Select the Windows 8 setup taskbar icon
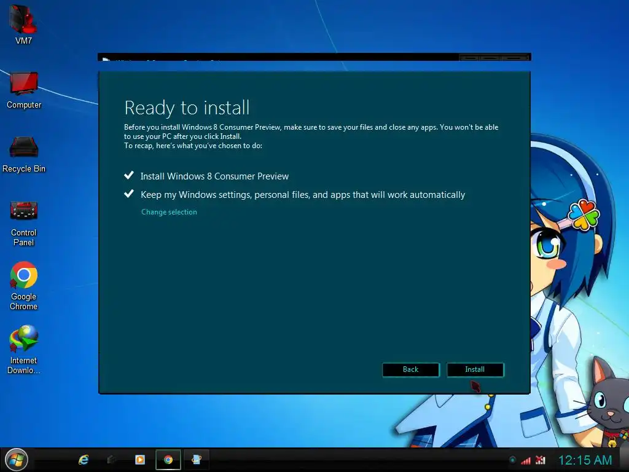 [196, 460]
